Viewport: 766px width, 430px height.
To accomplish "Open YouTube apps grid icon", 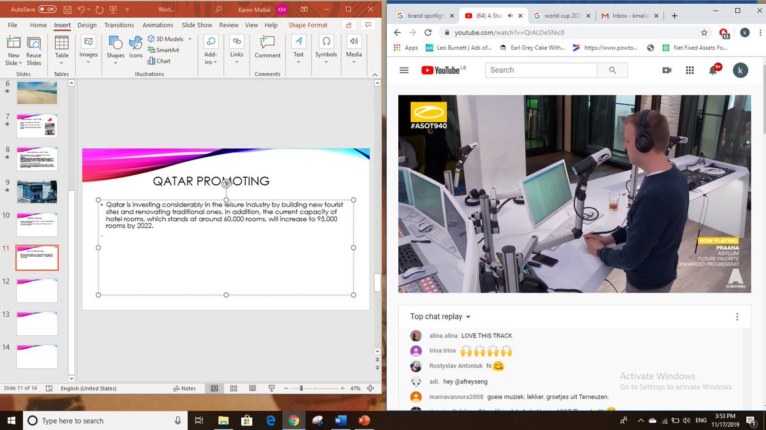I will click(x=689, y=70).
